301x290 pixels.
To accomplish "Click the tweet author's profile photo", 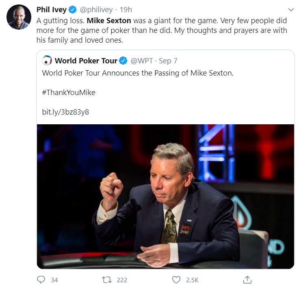I will pyautogui.click(x=19, y=17).
